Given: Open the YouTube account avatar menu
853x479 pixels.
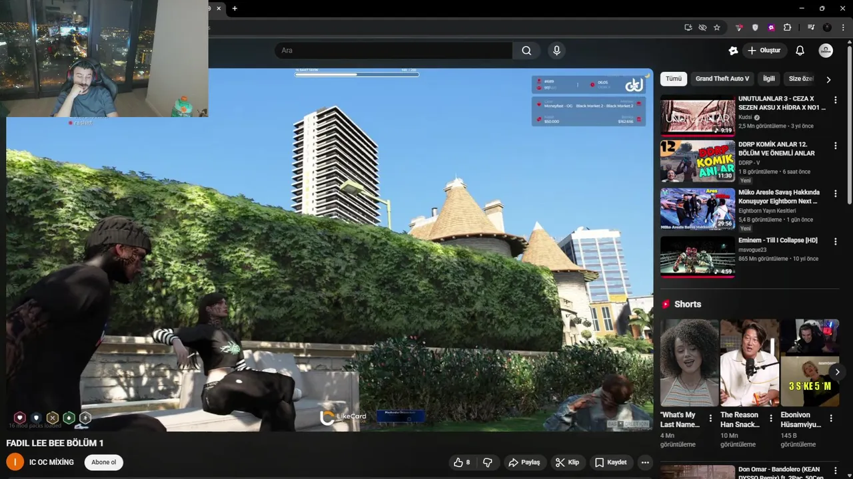Looking at the screenshot, I should click(826, 51).
